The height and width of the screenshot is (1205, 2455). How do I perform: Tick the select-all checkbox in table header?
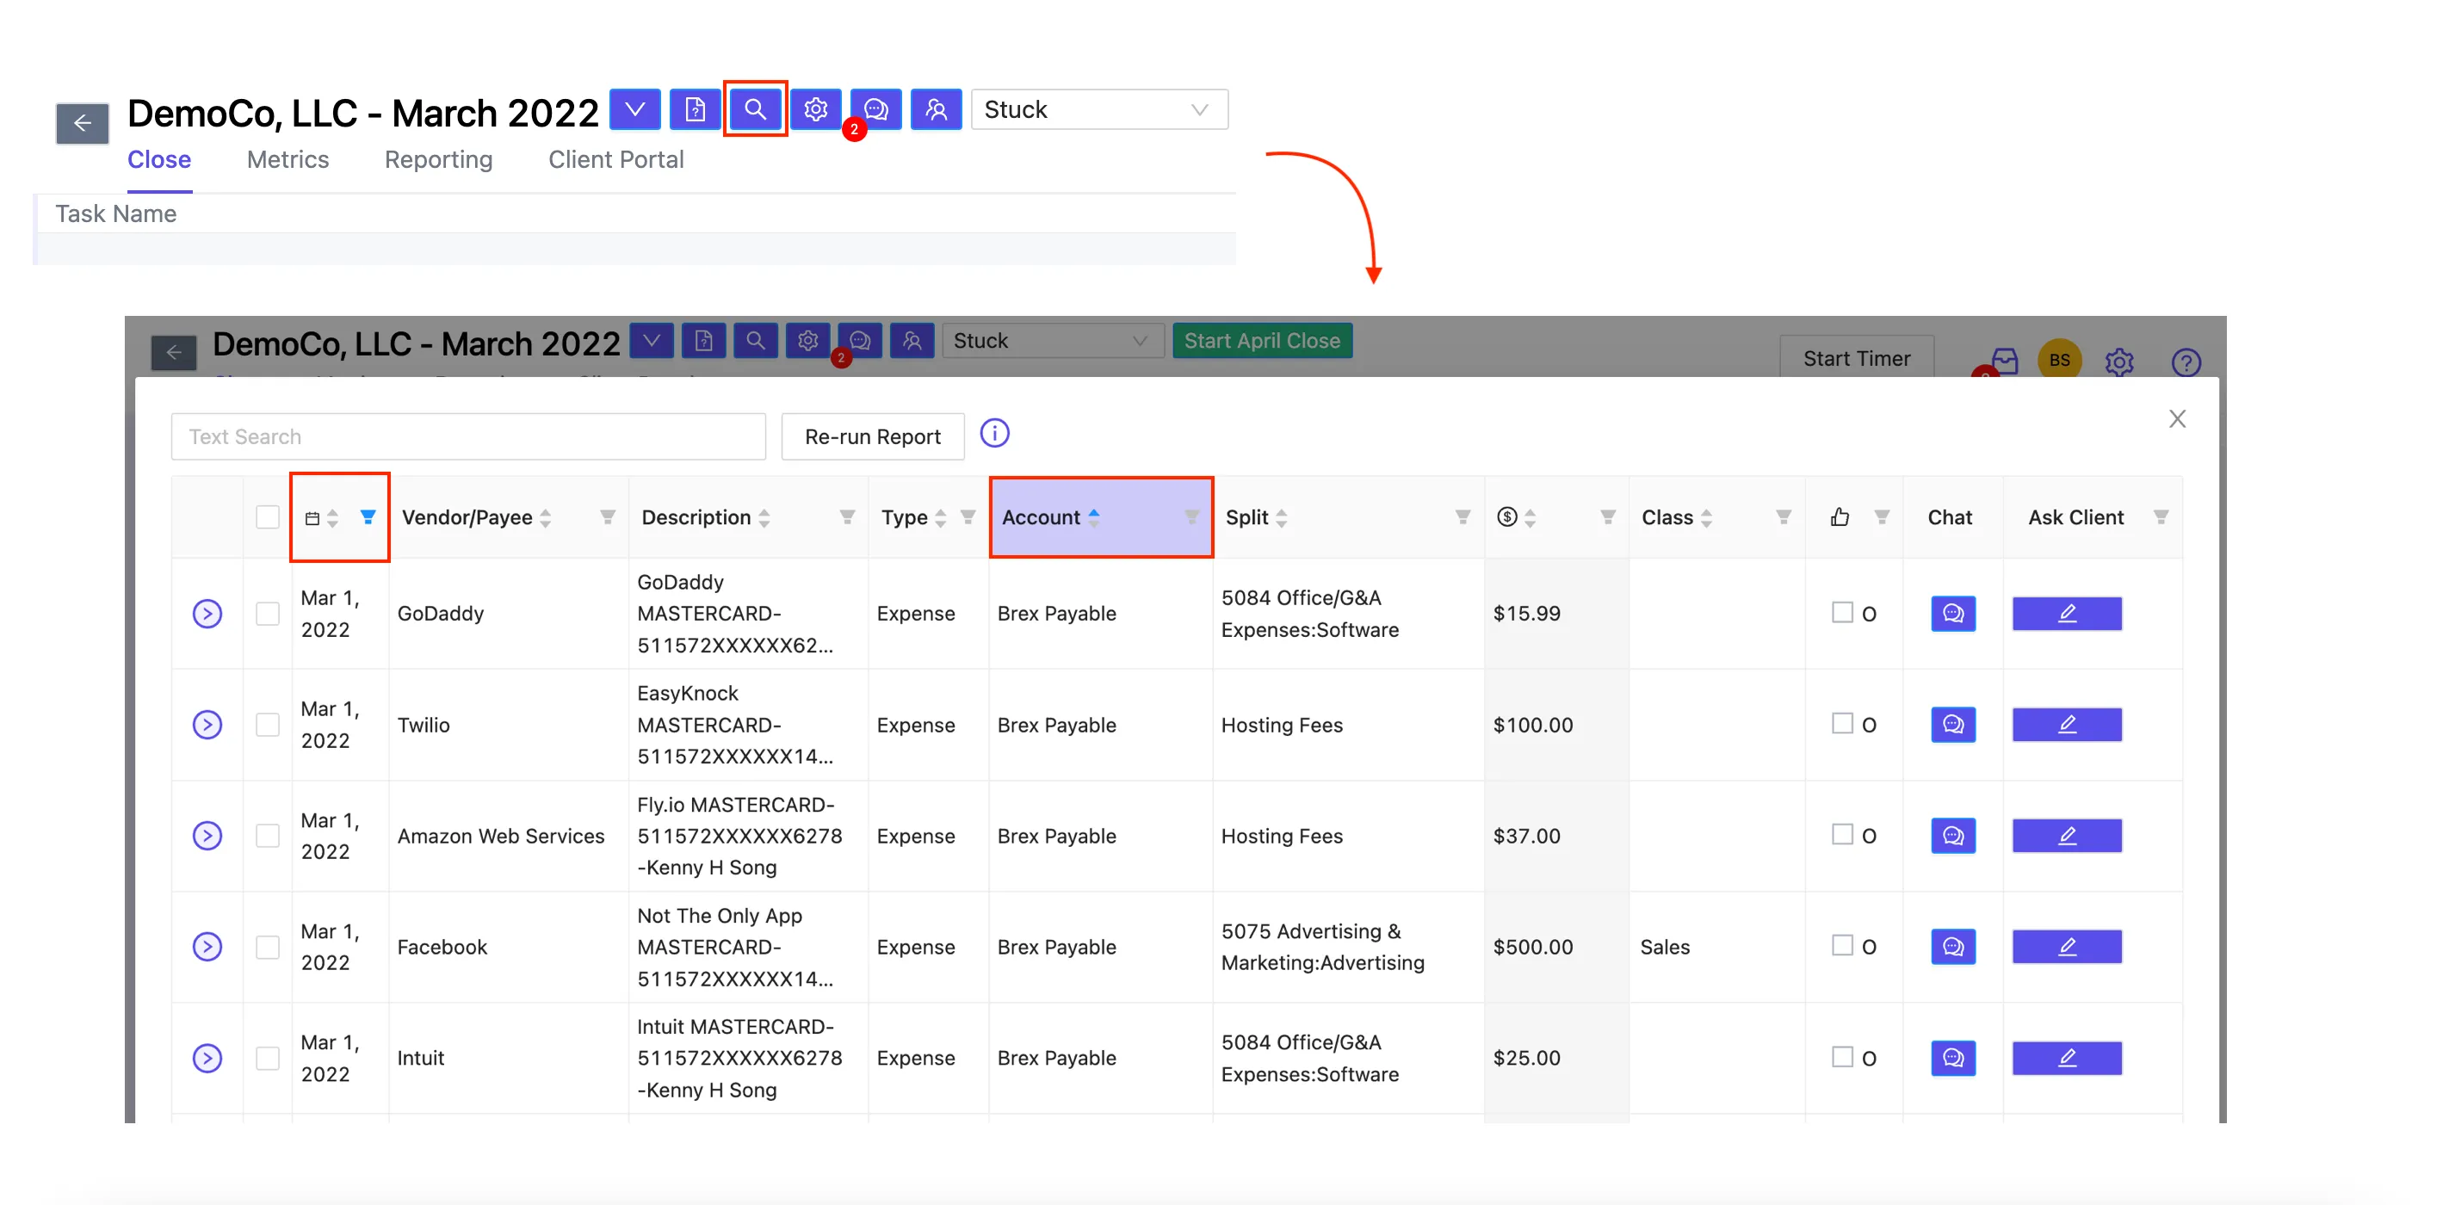(268, 517)
